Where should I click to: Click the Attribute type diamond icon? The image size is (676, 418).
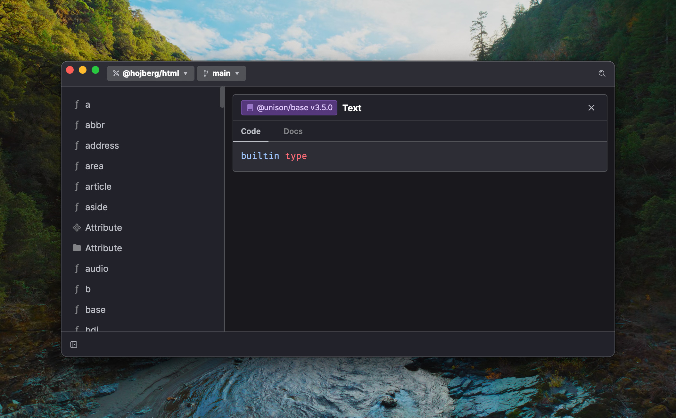(x=77, y=228)
